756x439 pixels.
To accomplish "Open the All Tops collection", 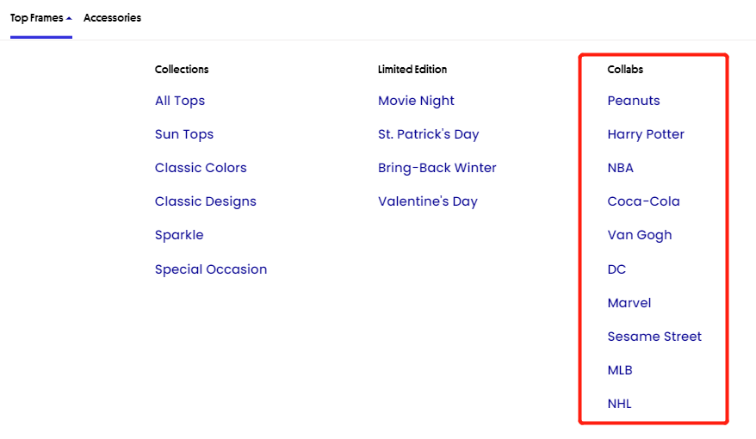I will pyautogui.click(x=180, y=101).
